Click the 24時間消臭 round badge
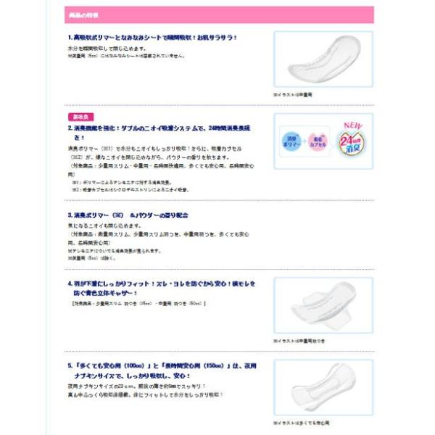The image size is (435, 435). (352, 143)
